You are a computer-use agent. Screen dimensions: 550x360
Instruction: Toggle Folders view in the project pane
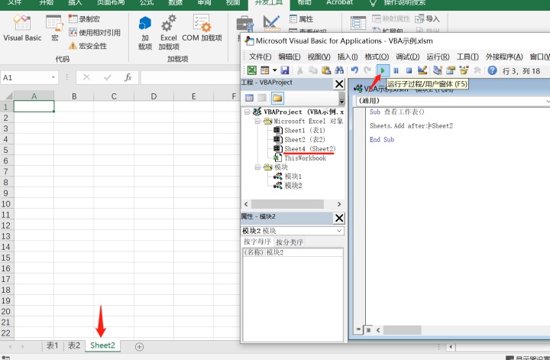point(277,98)
